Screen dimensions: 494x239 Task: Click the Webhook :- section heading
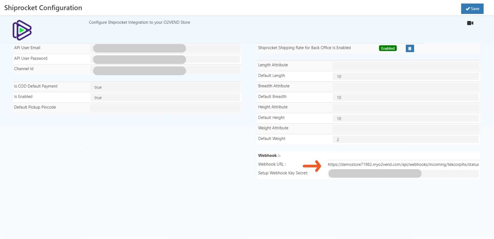pos(269,156)
